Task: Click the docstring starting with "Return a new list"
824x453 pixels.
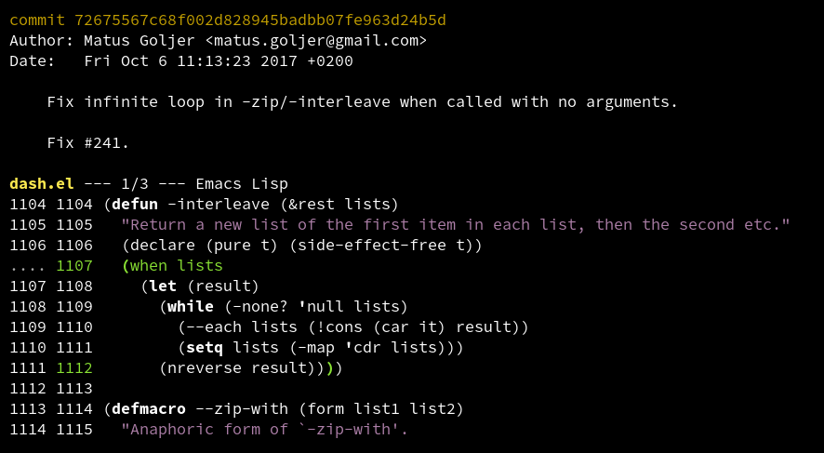Action: 456,224
